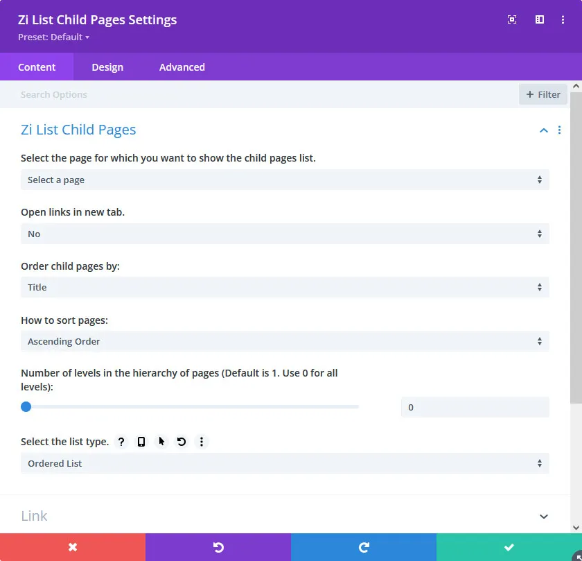This screenshot has height=561, width=582.
Task: Click the hover cursor icon
Action: pyautogui.click(x=161, y=442)
